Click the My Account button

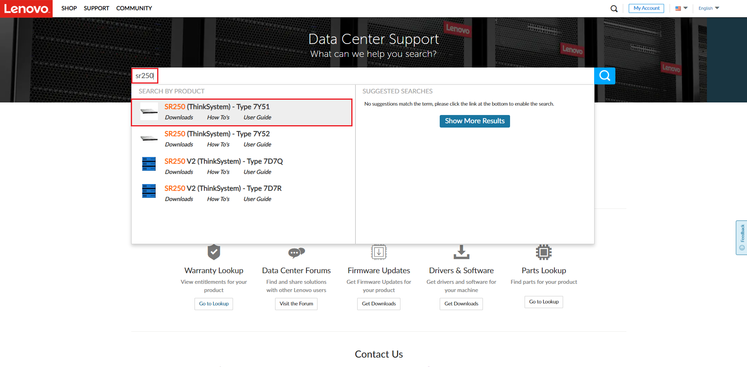pos(646,8)
